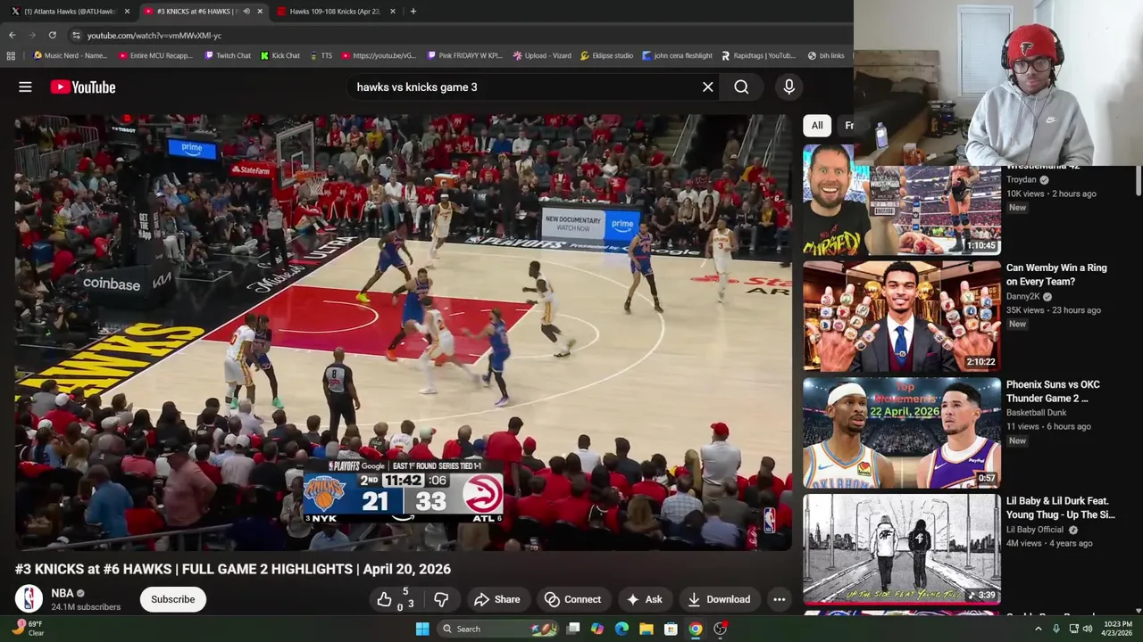Screen dimensions: 1143x642
Task: Open the bih links bookmark folder
Action: (x=826, y=55)
